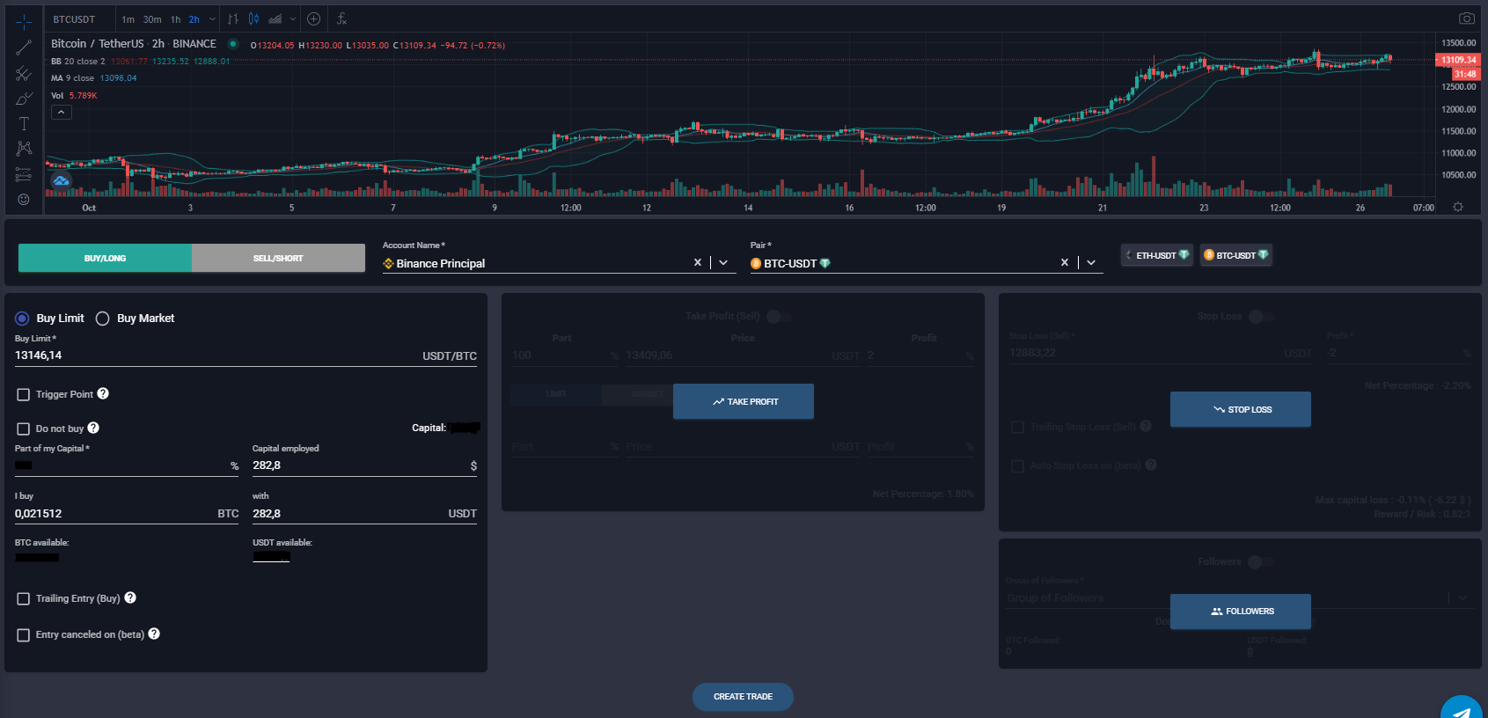Toggle the Stop Loss switch
The image size is (1488, 718).
pos(1260,317)
